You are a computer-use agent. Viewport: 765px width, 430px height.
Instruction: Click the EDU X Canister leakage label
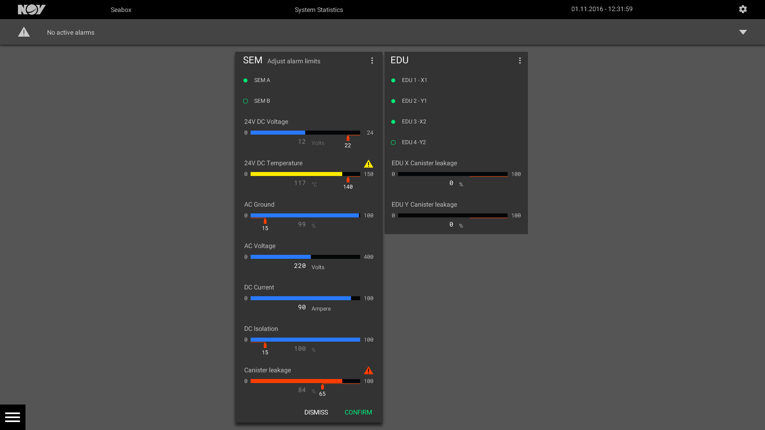tap(424, 163)
